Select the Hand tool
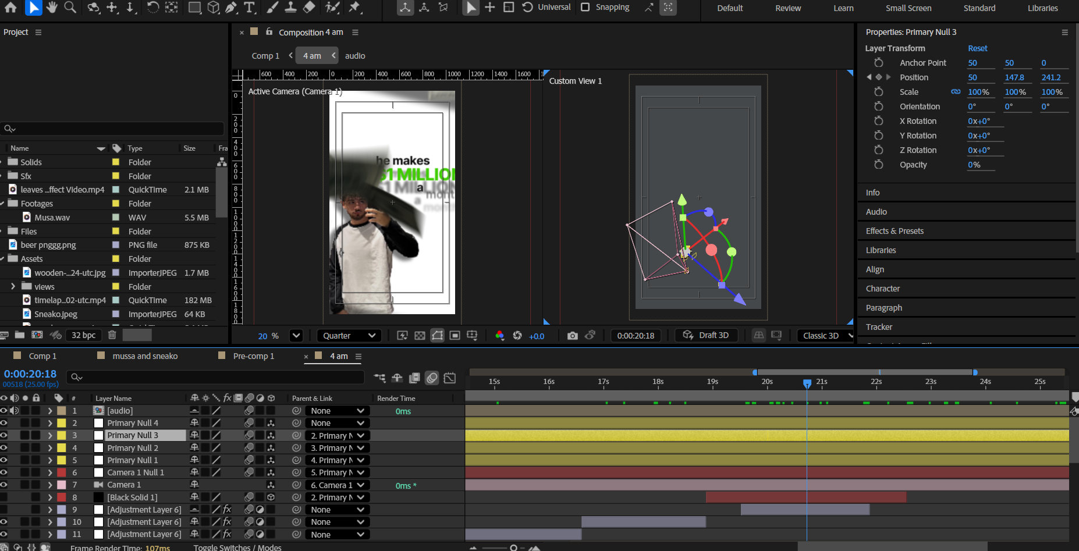This screenshot has width=1079, height=551. pos(52,8)
